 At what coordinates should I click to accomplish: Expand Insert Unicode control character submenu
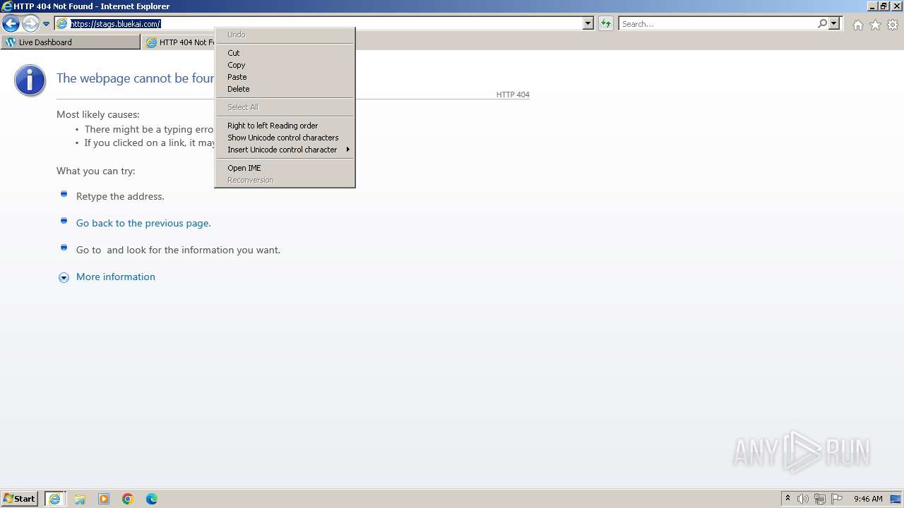[285, 150]
